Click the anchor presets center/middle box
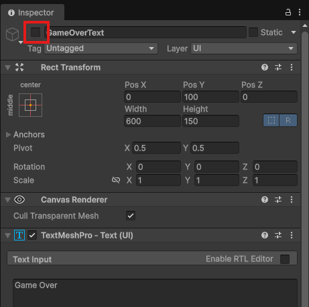 click(30, 105)
